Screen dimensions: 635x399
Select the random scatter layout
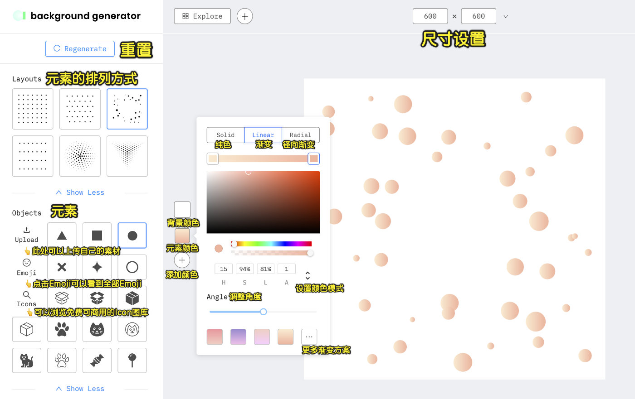click(127, 109)
